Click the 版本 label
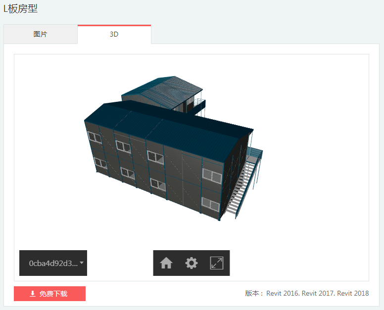384x310 pixels. click(254, 293)
